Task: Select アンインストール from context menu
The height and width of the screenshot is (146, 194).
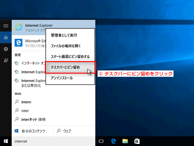Action: point(70,78)
